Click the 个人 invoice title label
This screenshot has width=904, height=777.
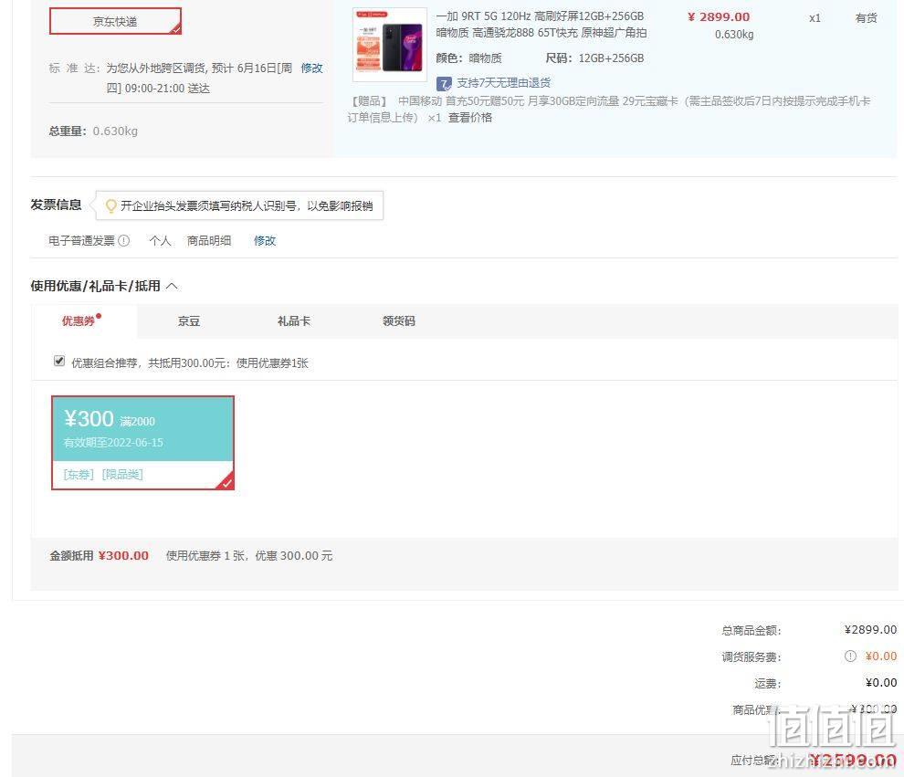point(161,240)
